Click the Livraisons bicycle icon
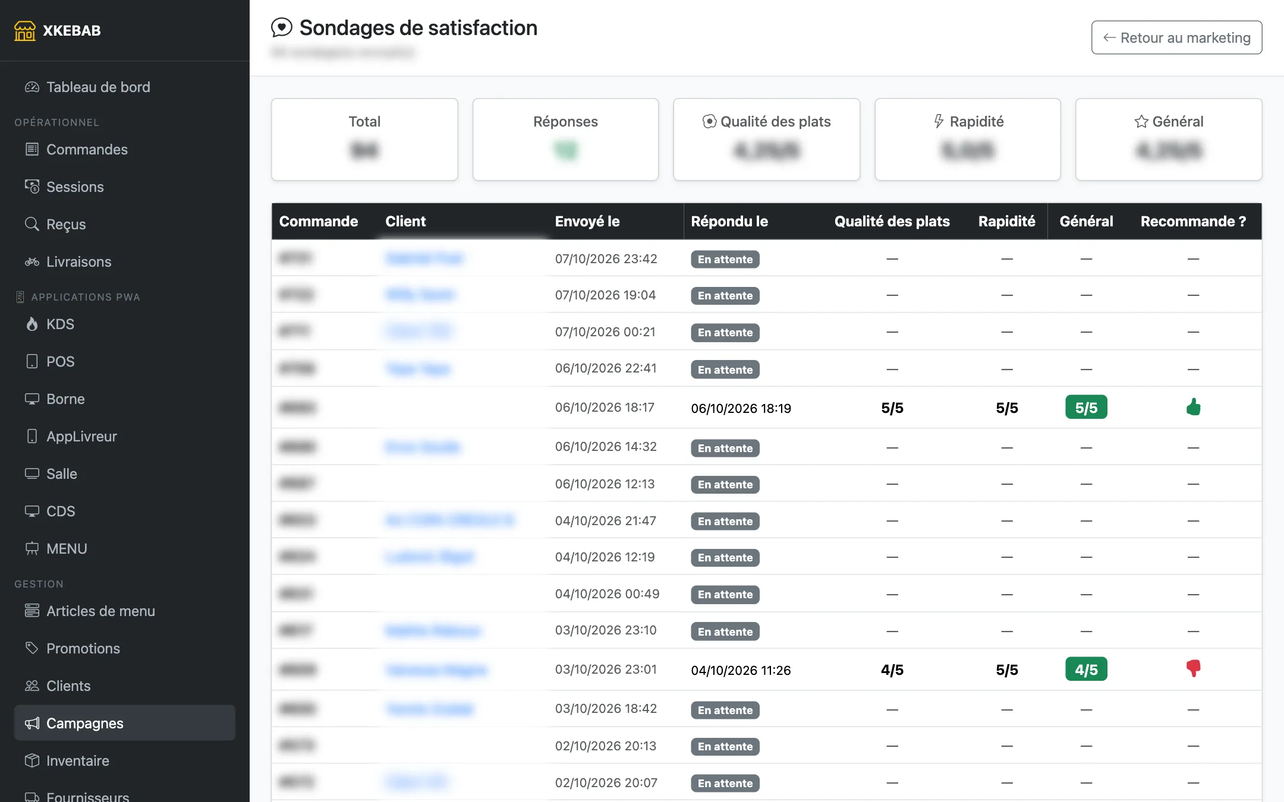This screenshot has width=1284, height=802. click(x=32, y=261)
